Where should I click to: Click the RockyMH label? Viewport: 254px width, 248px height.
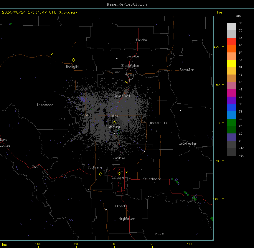[72, 67]
